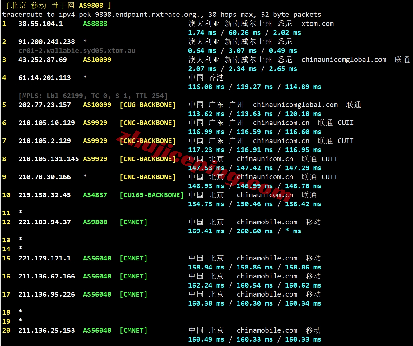Click latency value 162.24 ms
413x346 pixels.
pos(206,285)
